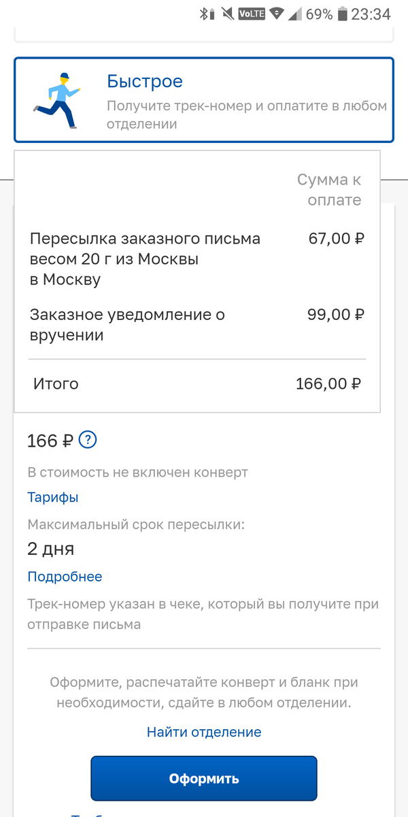Select the Итого total row

point(56,383)
